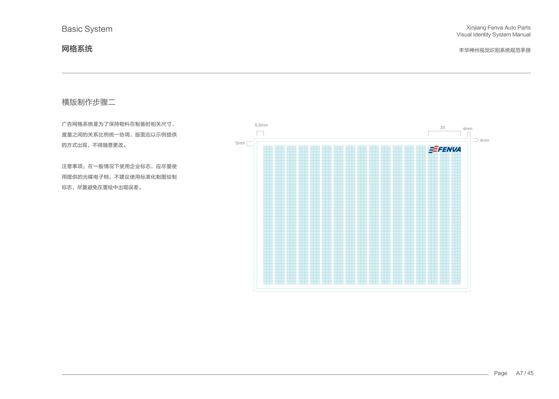Click the 3X bracket marker above the logo
Image resolution: width=559 pixels, height=399 pixels.
pos(444,133)
